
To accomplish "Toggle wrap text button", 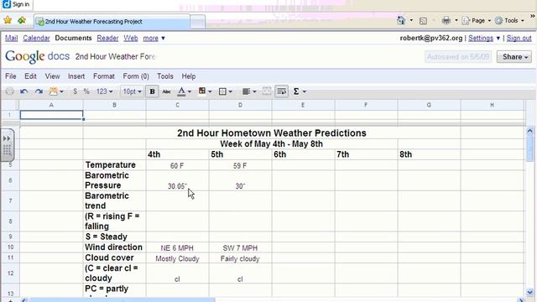I will [x=282, y=91].
